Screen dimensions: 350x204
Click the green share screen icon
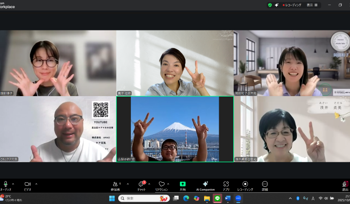[x=183, y=184]
